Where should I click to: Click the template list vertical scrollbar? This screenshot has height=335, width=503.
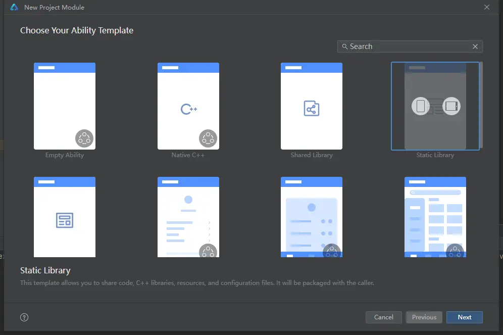click(481, 105)
